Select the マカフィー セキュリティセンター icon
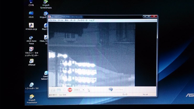The width and height of the screenshot is (194, 109). (31, 52)
